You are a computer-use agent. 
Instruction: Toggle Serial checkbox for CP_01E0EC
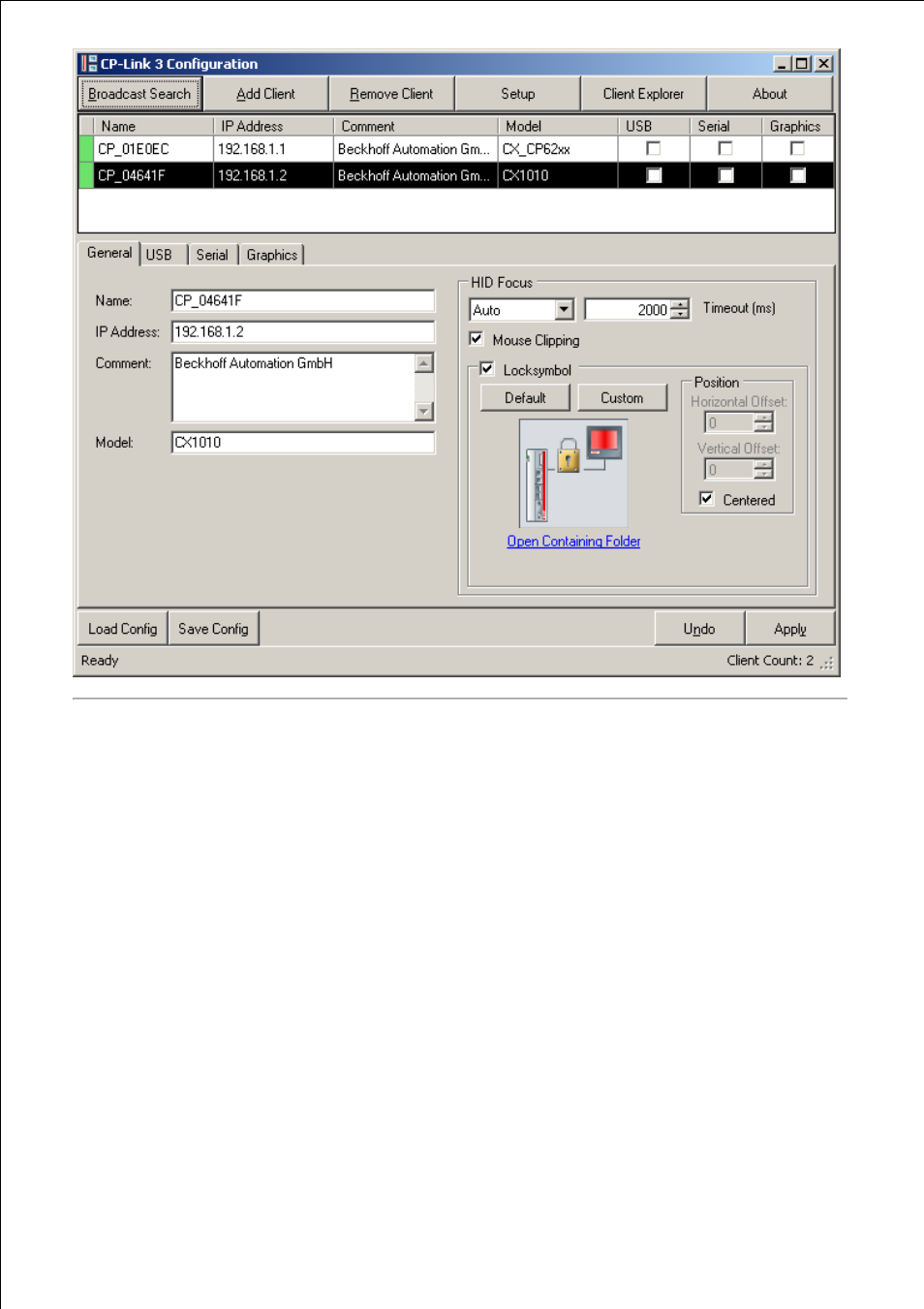coord(725,149)
